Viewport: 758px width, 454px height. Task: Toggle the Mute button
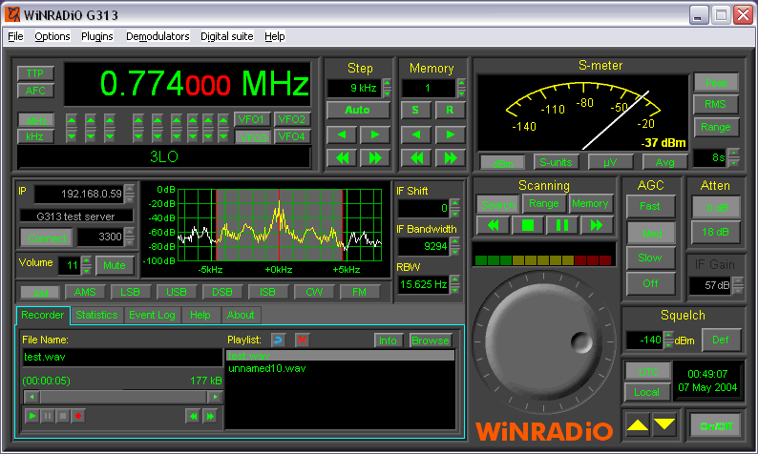(115, 265)
